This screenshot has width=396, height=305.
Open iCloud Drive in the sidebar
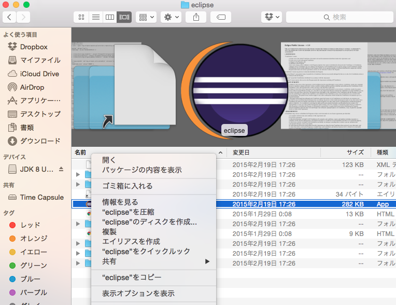(34, 74)
